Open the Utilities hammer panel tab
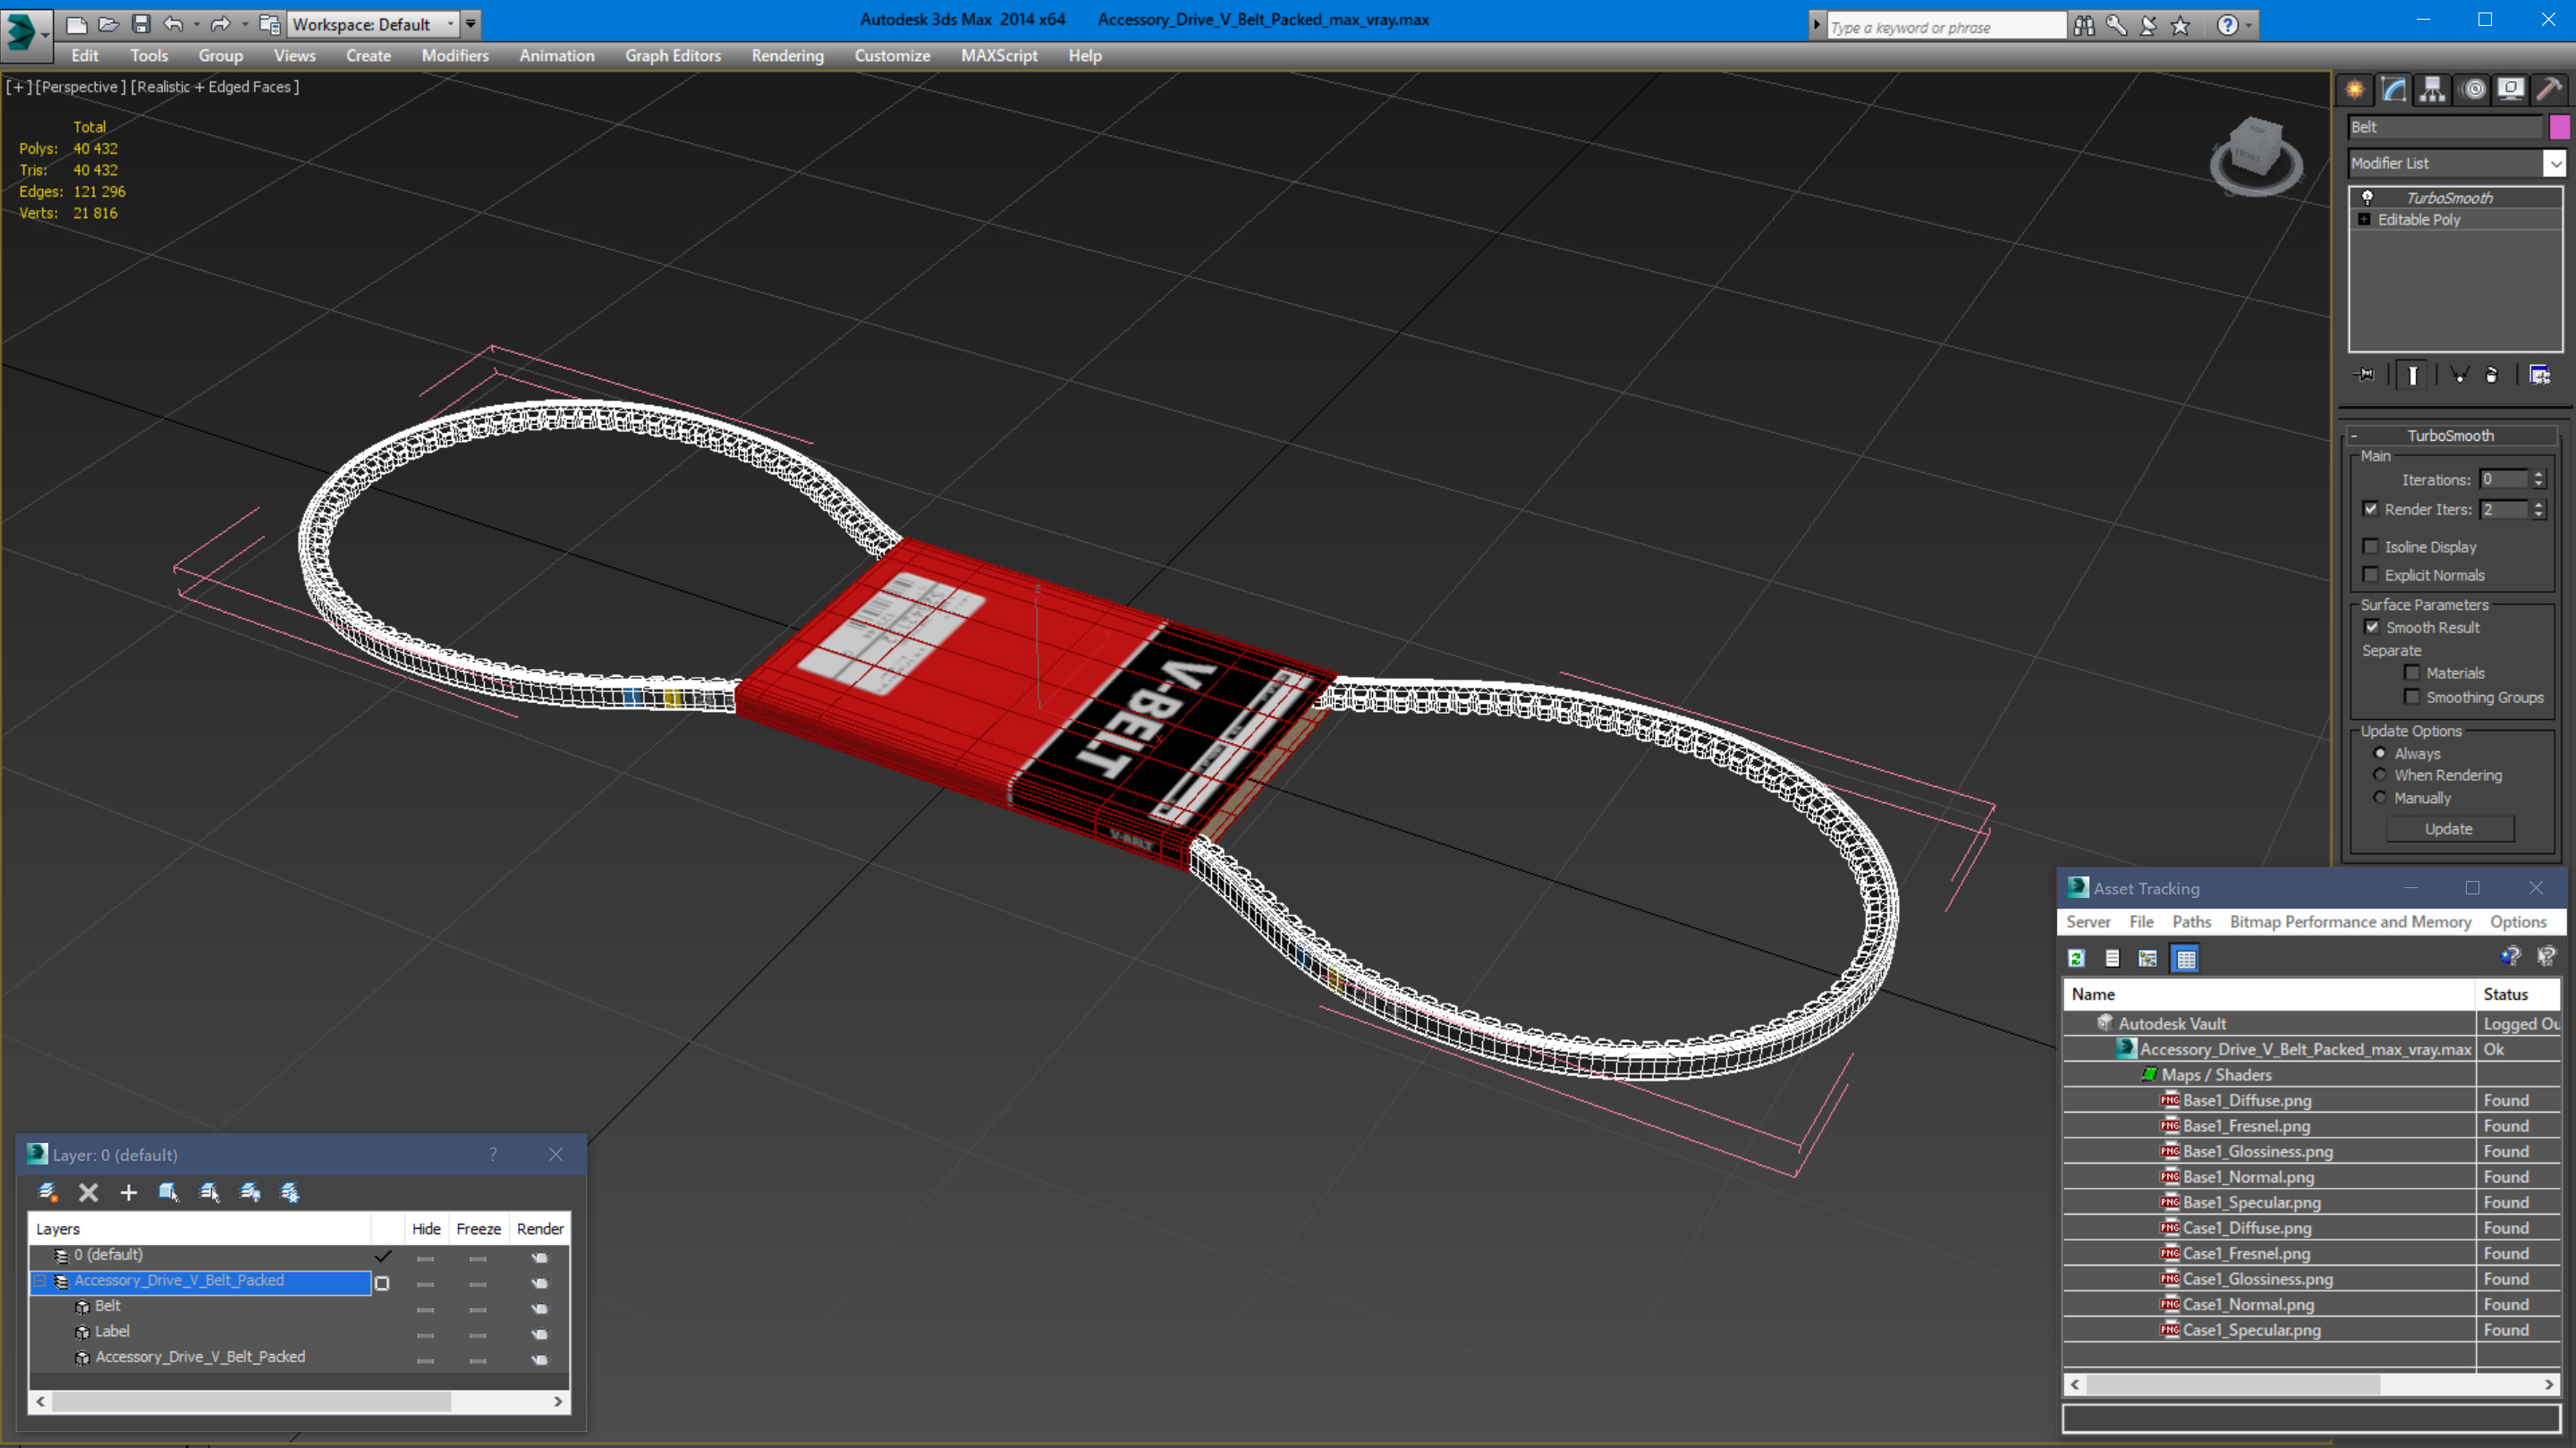The height and width of the screenshot is (1448, 2576). tap(2550, 90)
